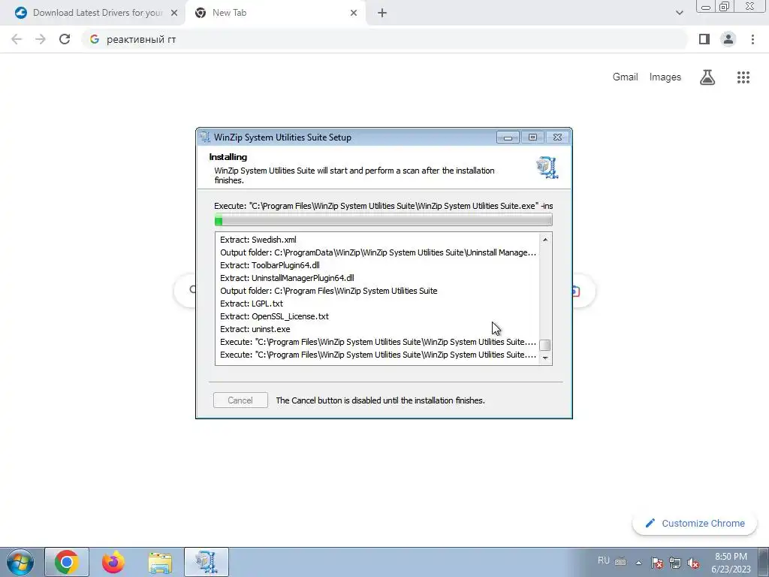
Task: Click address bar with Russian text
Action: 385,39
